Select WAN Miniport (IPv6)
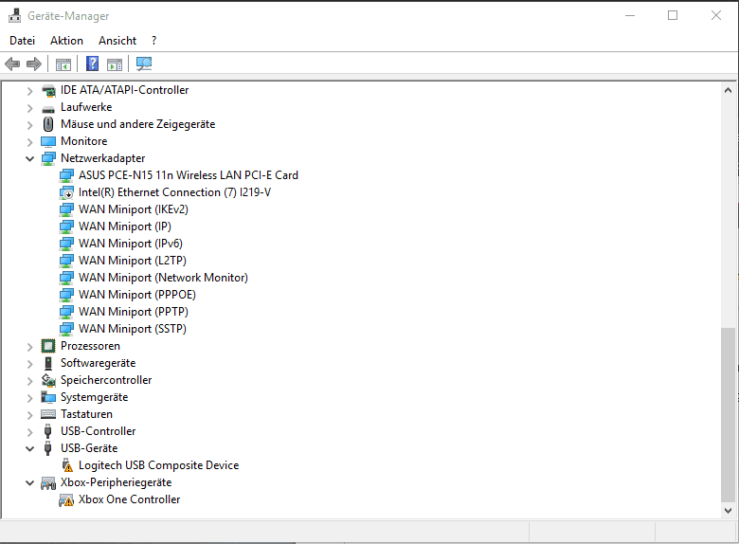Image resolution: width=739 pixels, height=544 pixels. click(x=131, y=244)
